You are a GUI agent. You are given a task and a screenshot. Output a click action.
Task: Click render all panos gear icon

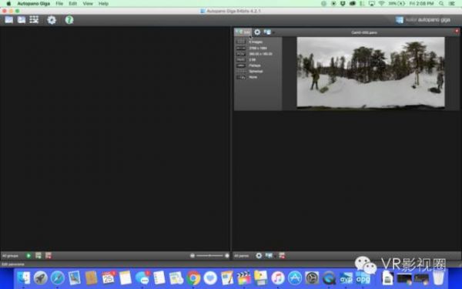click(259, 256)
